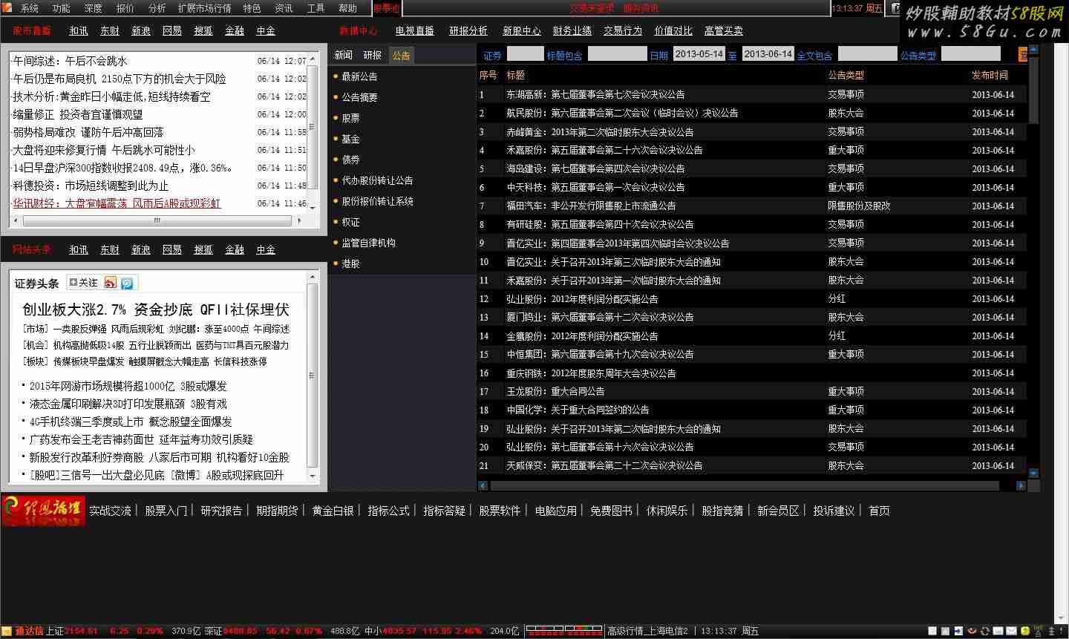Choose 搜狐 source in 股市直播 row
The height and width of the screenshot is (639, 1069).
click(x=203, y=31)
